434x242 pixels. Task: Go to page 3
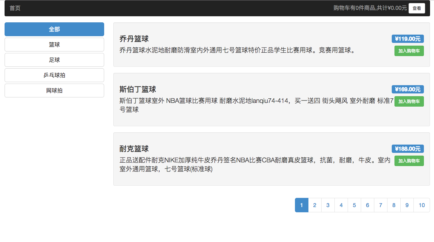328,205
